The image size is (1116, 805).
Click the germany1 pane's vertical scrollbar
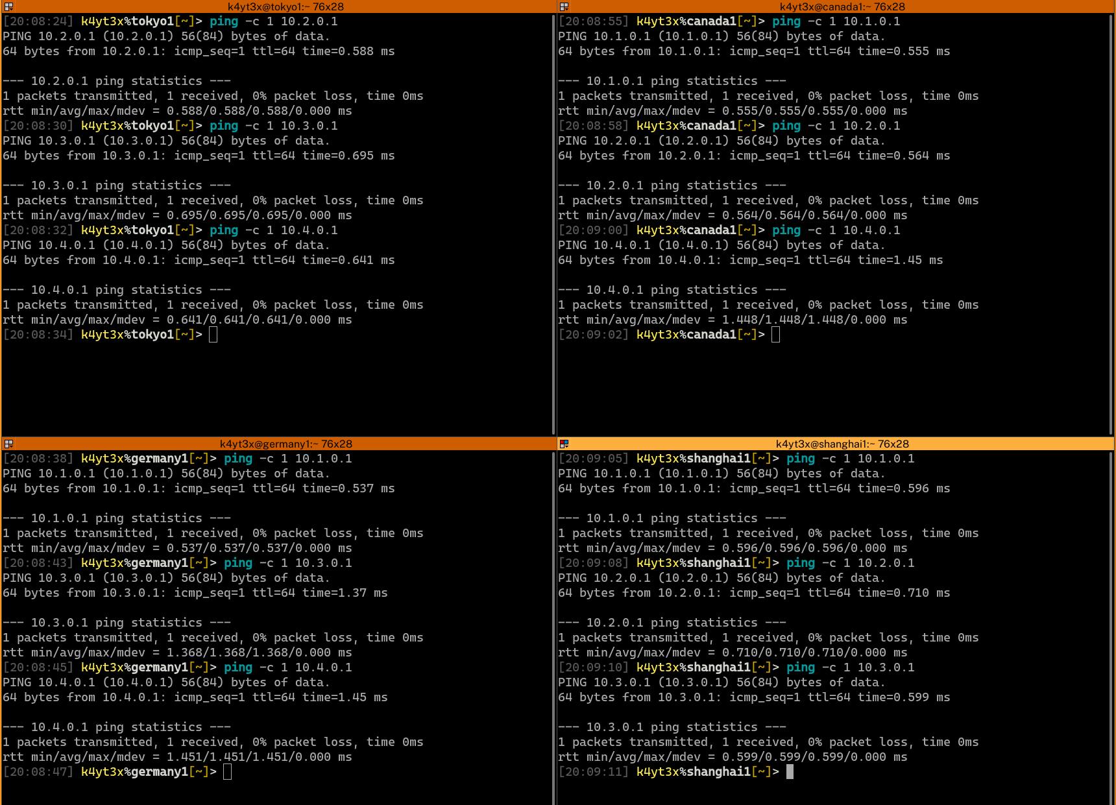pyautogui.click(x=553, y=627)
